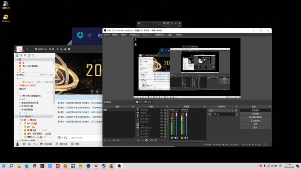Pop out the scenes dock panel
The height and width of the screenshot is (169, 301).
pos(133,107)
